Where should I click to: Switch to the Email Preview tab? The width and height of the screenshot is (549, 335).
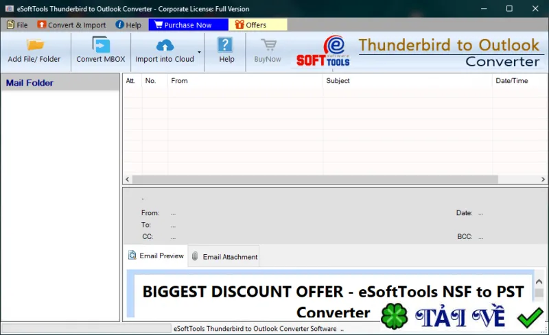point(156,256)
